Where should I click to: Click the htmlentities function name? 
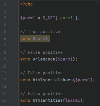(x=48, y=100)
